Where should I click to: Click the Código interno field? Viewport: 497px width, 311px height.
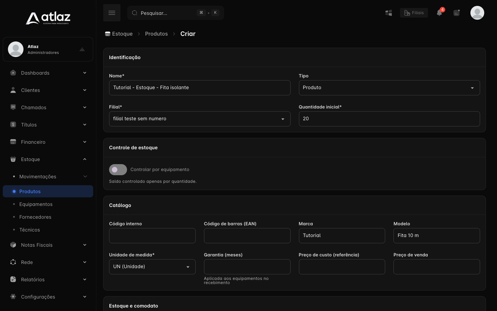pyautogui.click(x=152, y=236)
